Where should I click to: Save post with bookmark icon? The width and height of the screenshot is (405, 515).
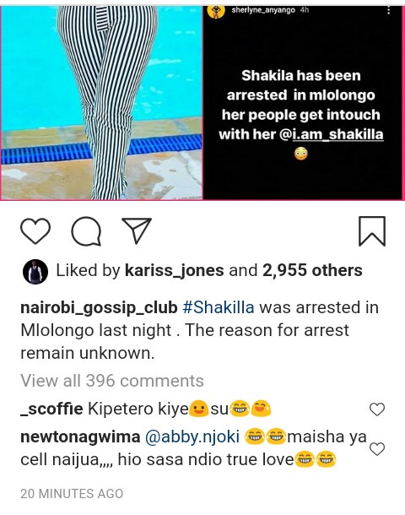click(372, 231)
